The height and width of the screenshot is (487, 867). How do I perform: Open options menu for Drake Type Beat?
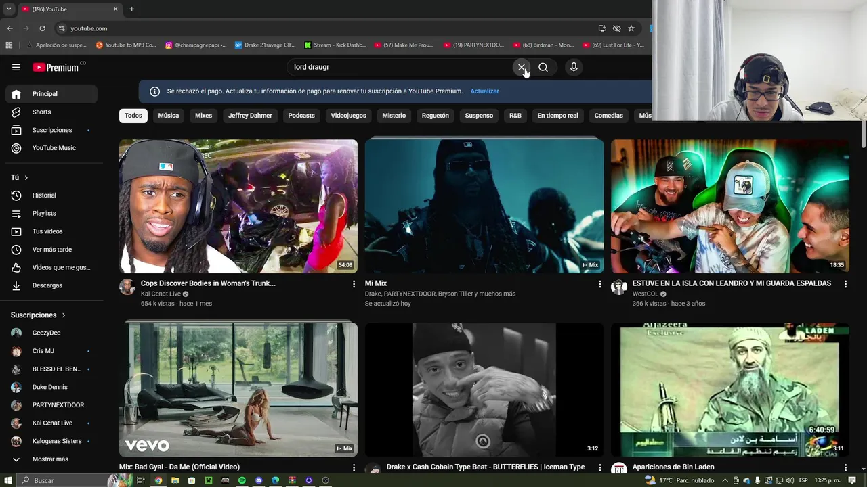pyautogui.click(x=599, y=467)
